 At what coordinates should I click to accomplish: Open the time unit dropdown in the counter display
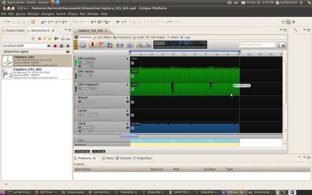160,43
